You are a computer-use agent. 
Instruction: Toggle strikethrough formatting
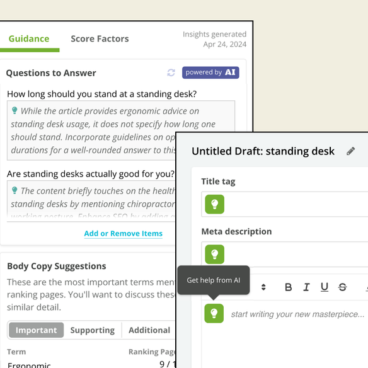tap(342, 287)
